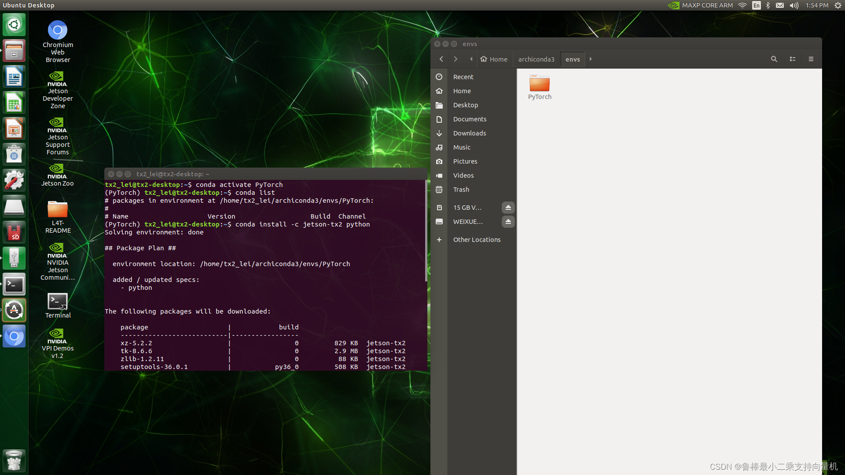
Task: Expand archiconda3 breadcrumb in file manager
Action: pos(535,58)
